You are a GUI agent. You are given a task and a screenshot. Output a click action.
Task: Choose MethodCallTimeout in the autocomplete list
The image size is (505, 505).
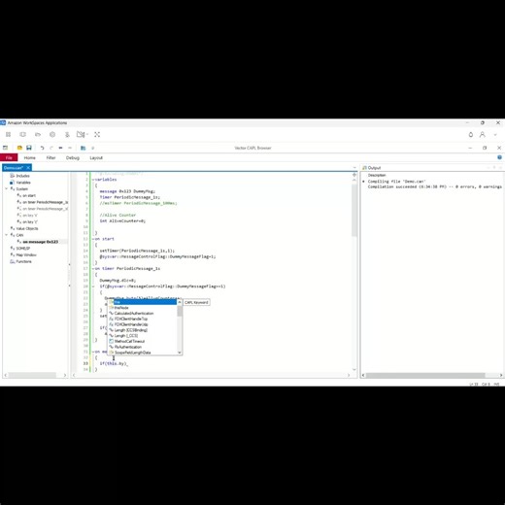tap(143, 341)
